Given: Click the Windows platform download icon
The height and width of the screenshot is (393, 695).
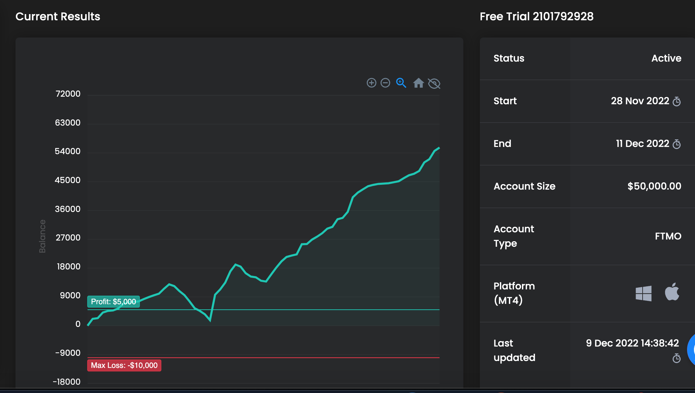Looking at the screenshot, I should tap(644, 294).
